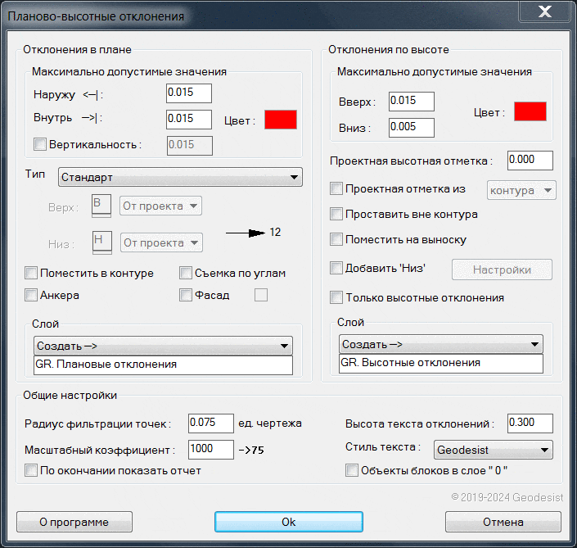Enable the 'Вертикальность' checkbox
Image resolution: width=577 pixels, height=548 pixels.
coord(40,145)
